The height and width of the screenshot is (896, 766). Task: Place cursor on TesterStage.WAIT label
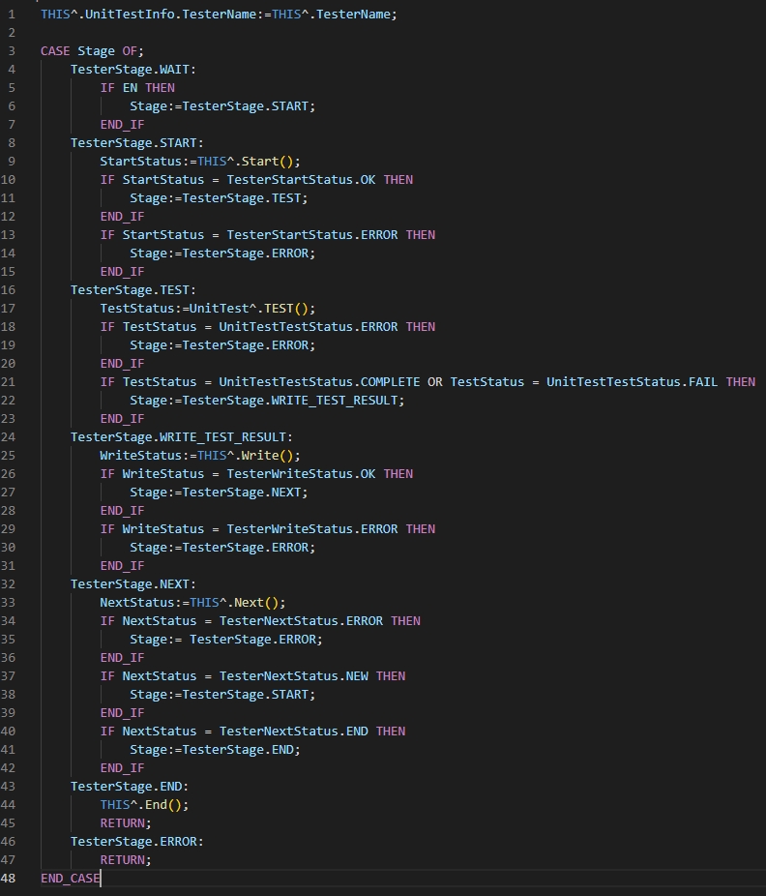(x=133, y=69)
